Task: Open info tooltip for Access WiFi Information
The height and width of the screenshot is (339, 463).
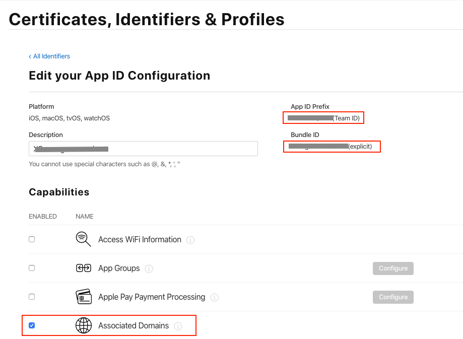Action: pos(190,240)
